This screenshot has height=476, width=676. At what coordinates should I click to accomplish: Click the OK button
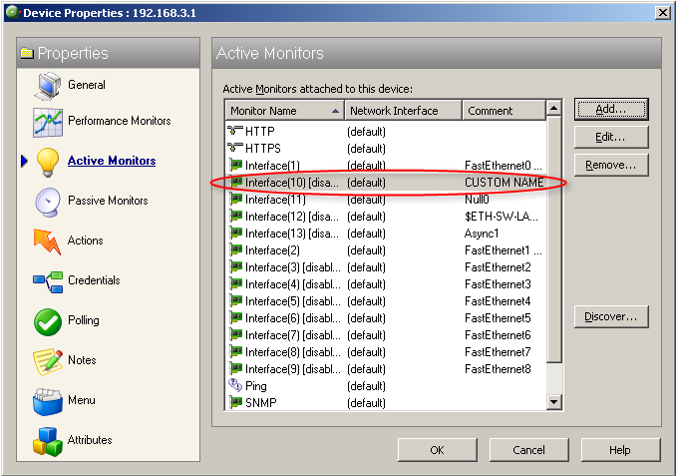437,450
